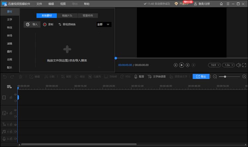248x147 pixels.
Task: Select the 马赛克 mosaic tool
Action: 95,77
